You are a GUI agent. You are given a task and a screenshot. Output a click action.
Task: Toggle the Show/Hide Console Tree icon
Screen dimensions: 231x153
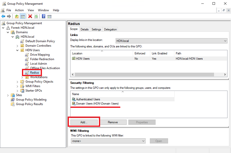point(23,16)
